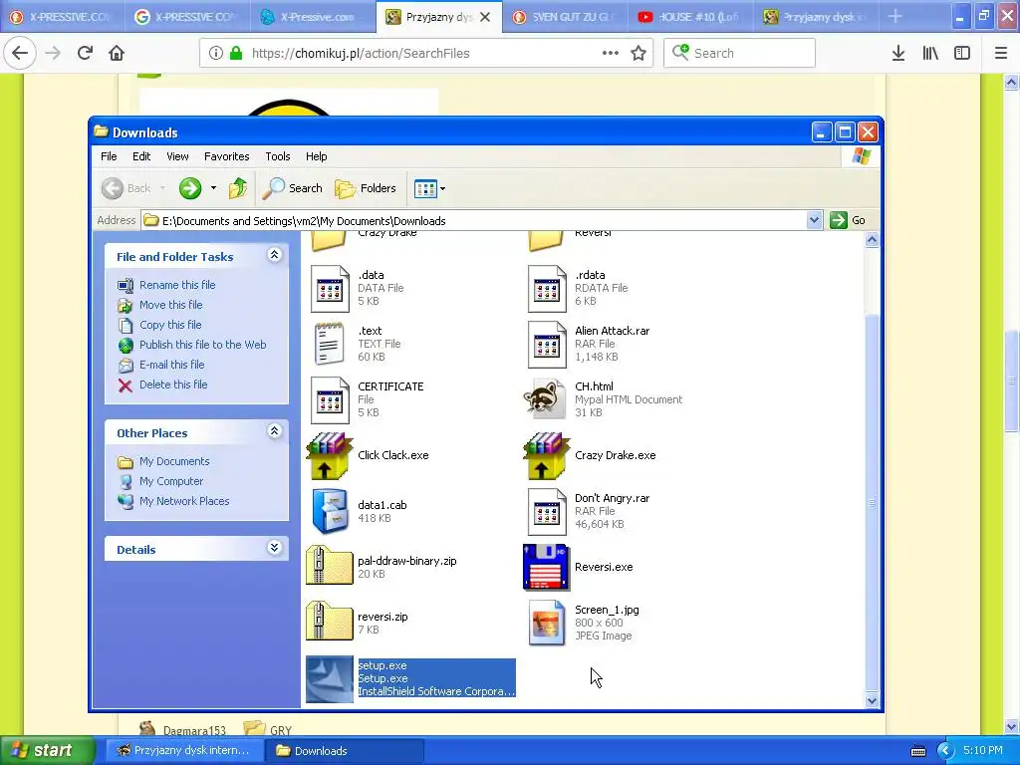
Task: Select the .rdata file icon
Action: coord(547,288)
